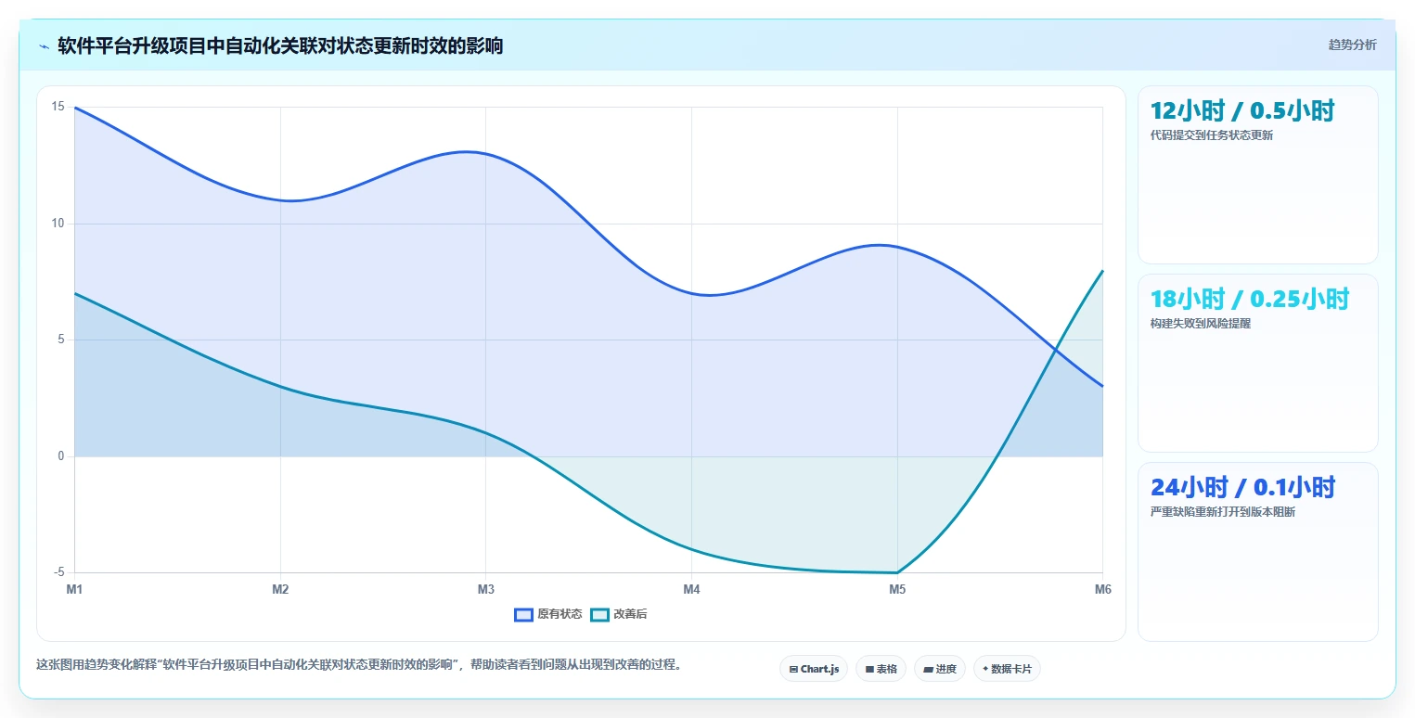Toggle the 原有状态 legend item

pos(548,614)
